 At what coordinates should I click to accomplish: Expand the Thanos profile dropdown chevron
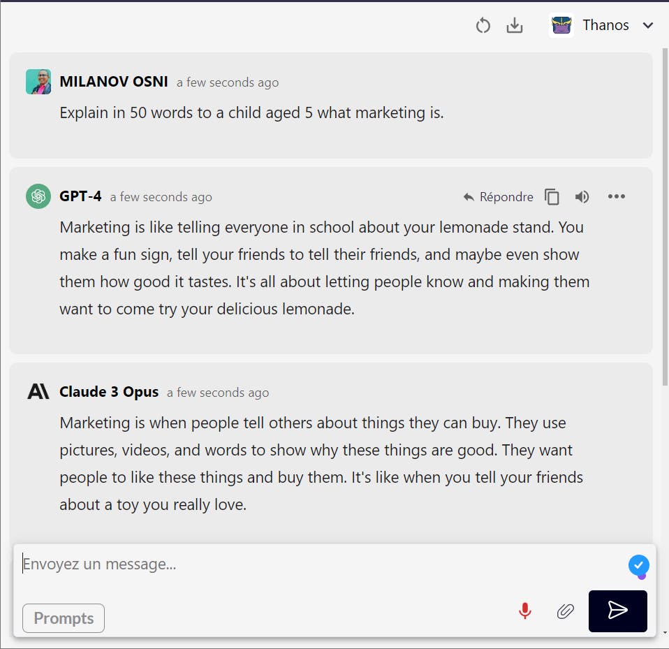click(648, 26)
